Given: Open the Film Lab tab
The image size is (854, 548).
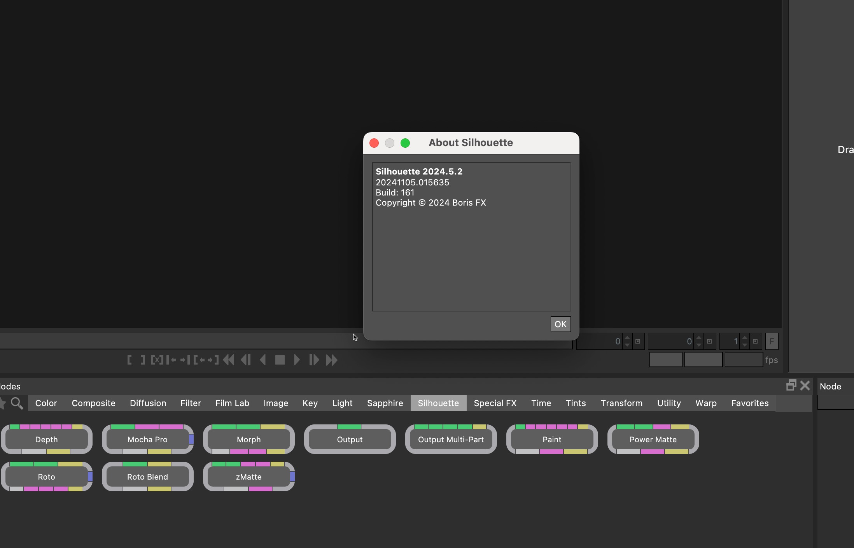Looking at the screenshot, I should 233,403.
